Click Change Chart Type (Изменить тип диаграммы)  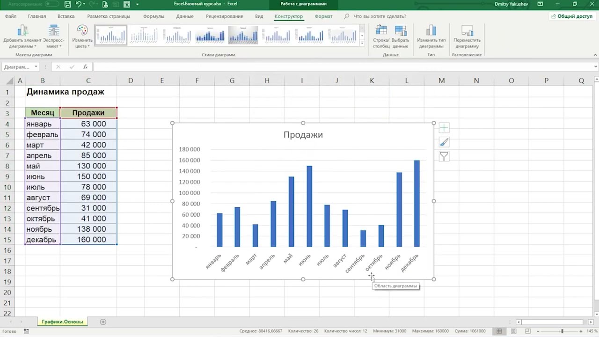[x=431, y=37]
